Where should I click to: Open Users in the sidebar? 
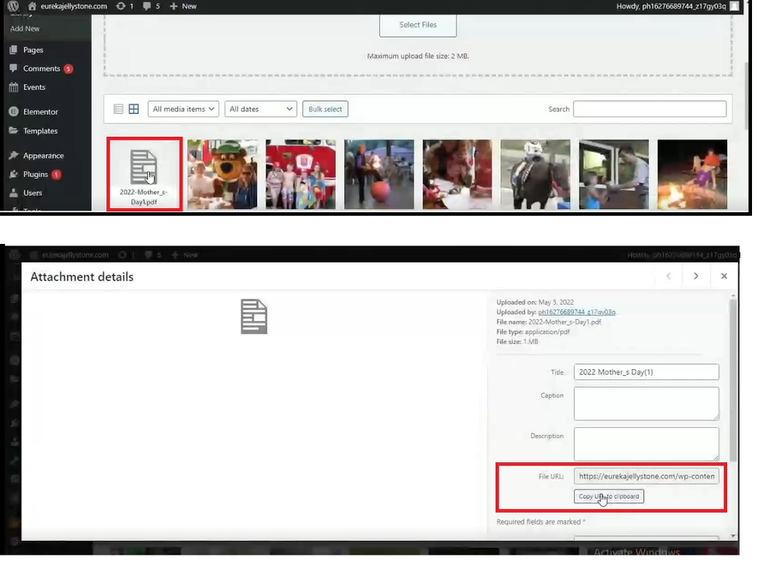33,193
